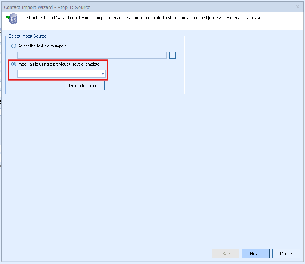Click the wizard description text in the header
This screenshot has width=305, height=264.
pyautogui.click(x=141, y=18)
